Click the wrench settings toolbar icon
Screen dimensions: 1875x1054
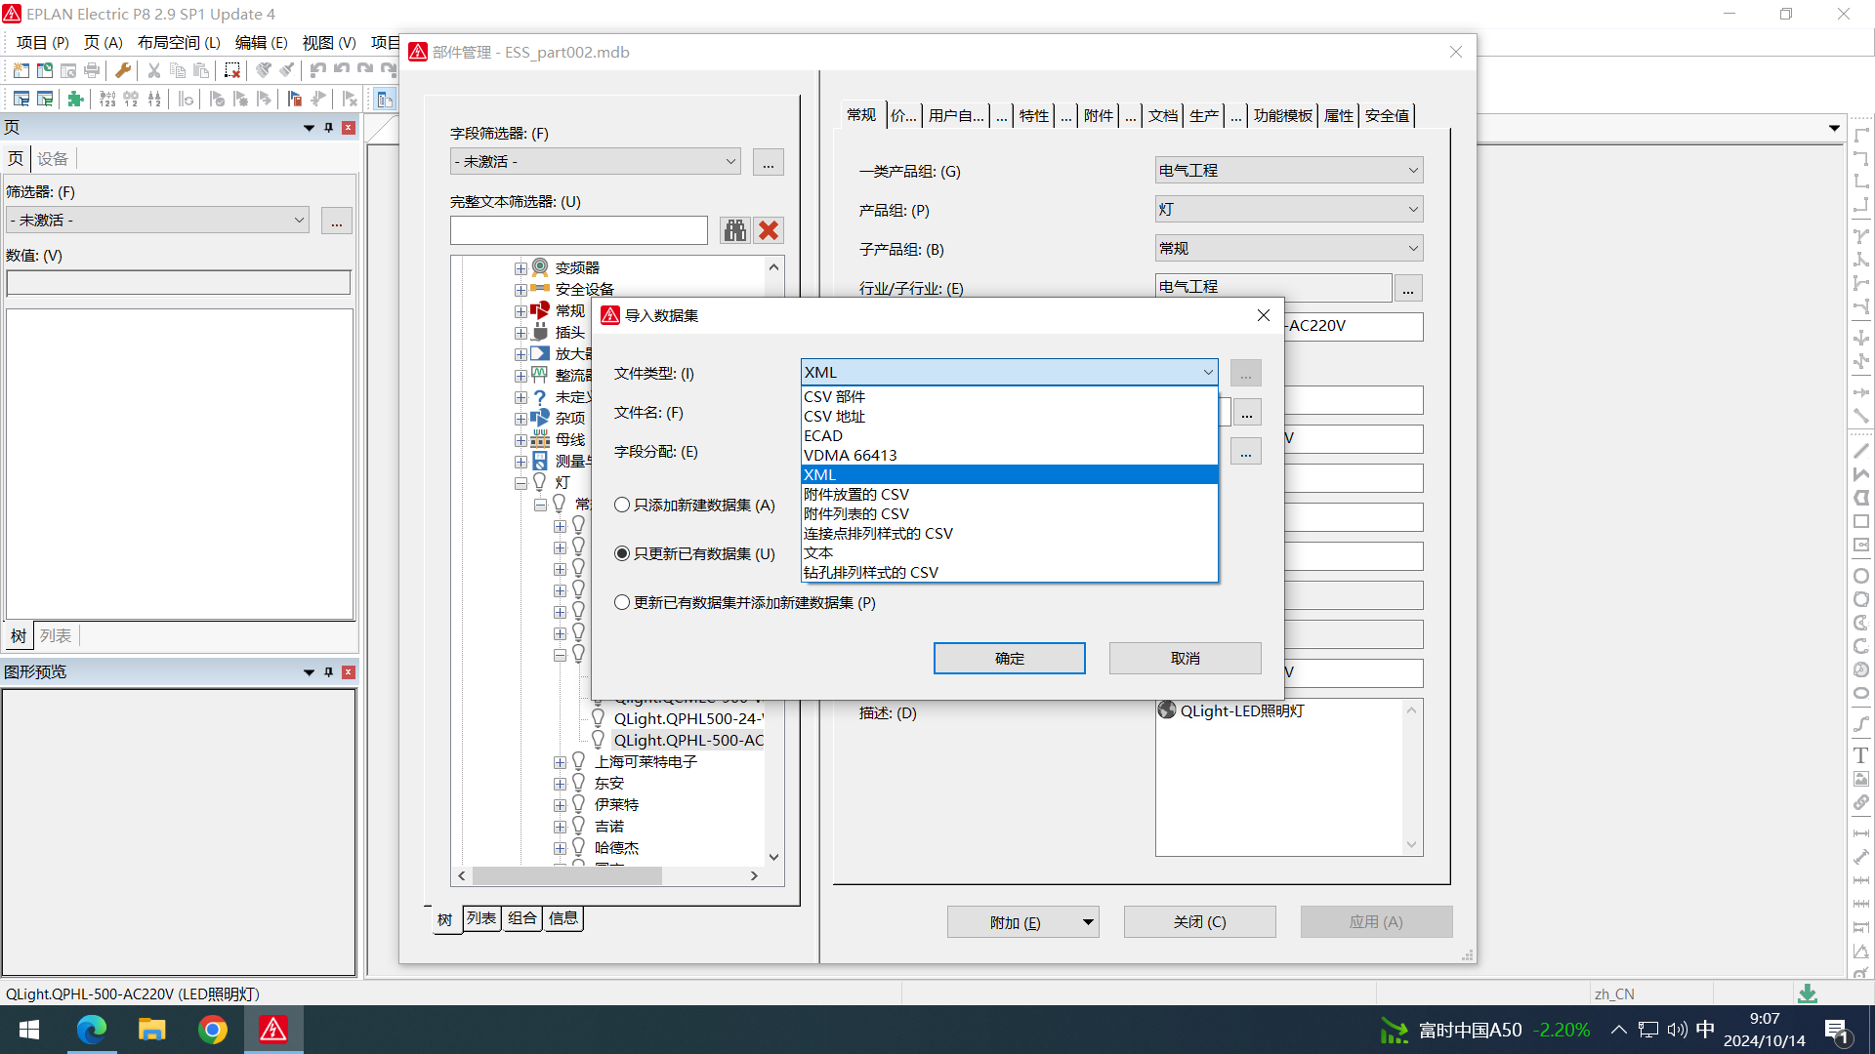[x=123, y=70]
